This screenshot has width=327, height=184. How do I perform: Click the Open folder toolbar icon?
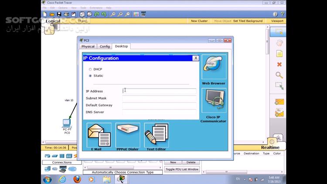(52, 14)
